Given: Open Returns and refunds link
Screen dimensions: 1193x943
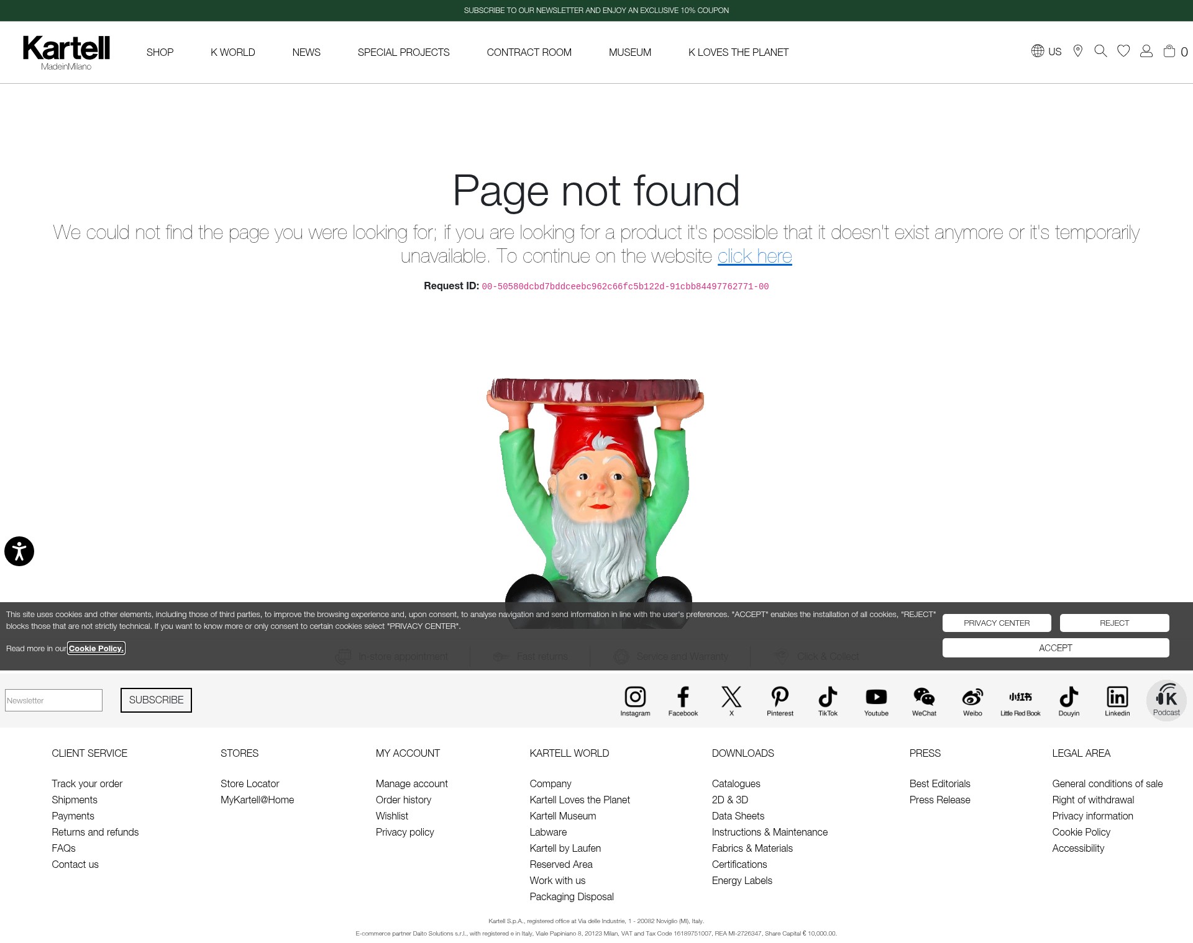Looking at the screenshot, I should [x=95, y=832].
